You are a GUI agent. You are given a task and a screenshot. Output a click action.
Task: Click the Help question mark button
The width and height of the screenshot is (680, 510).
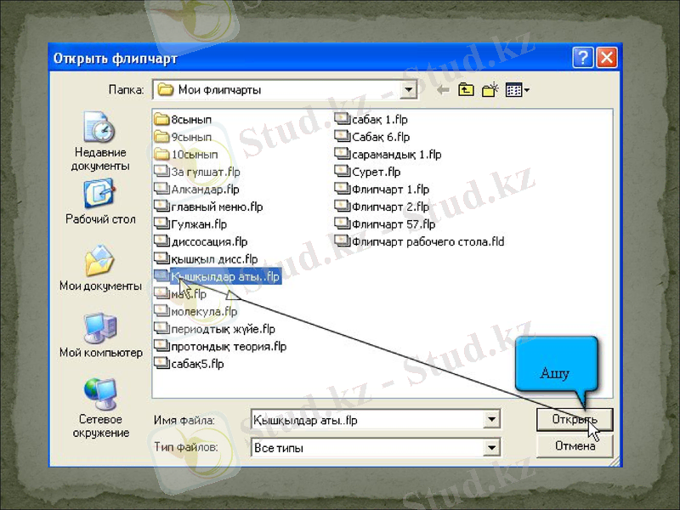click(583, 58)
